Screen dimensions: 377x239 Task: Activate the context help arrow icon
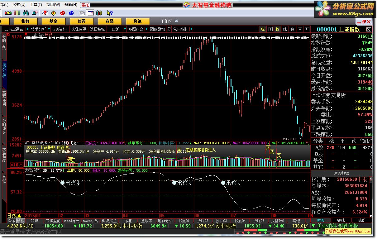(x=109, y=13)
